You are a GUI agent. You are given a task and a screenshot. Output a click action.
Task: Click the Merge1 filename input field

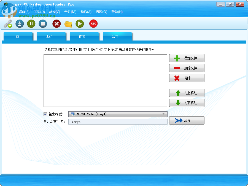pyautogui.click(x=118, y=122)
